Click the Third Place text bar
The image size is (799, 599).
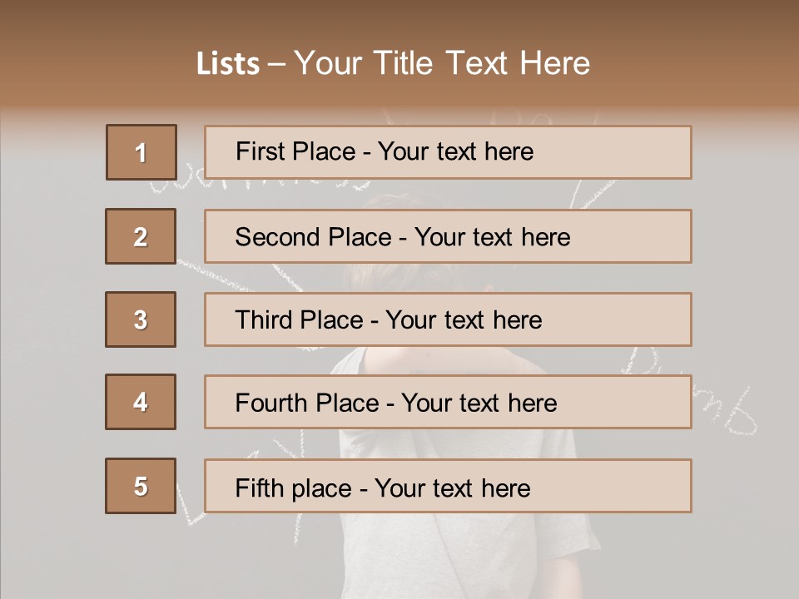(448, 319)
